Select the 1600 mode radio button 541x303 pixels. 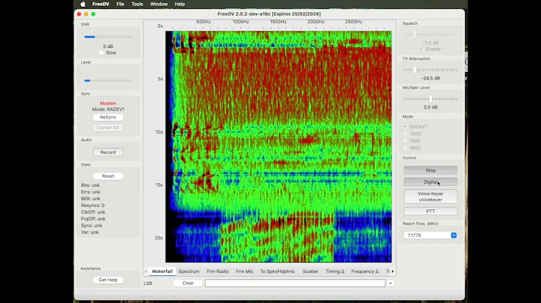pos(406,148)
